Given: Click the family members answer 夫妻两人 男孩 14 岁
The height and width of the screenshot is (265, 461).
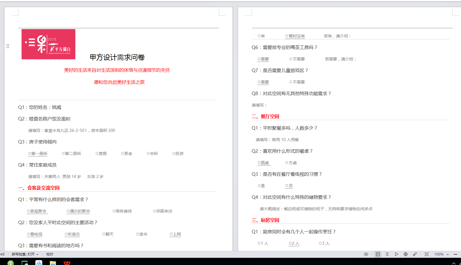Looking at the screenshot, I should (63, 177).
